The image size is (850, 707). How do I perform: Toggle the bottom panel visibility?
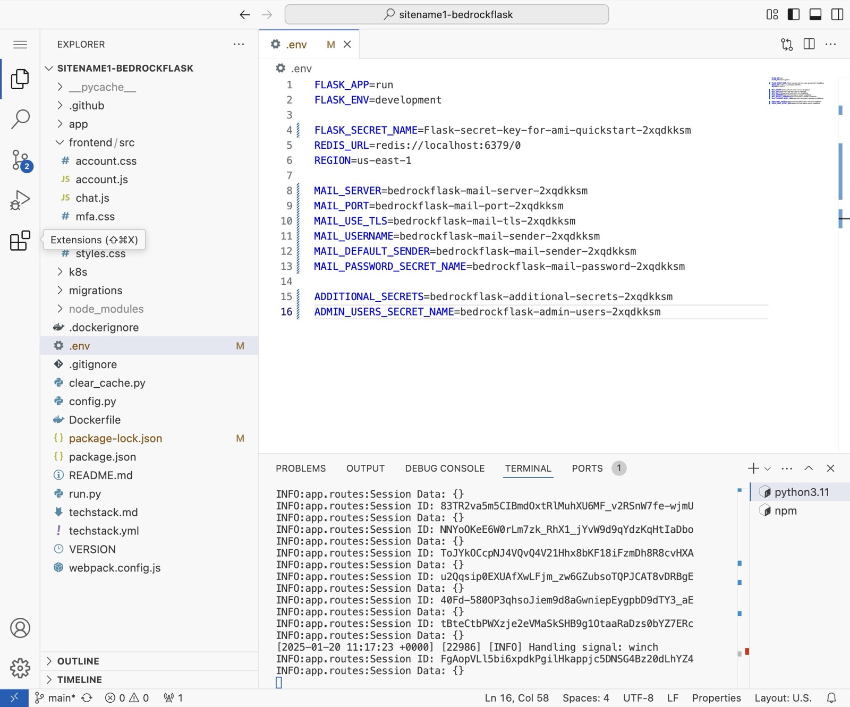[x=815, y=14]
